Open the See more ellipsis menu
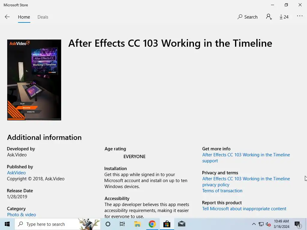307x230 pixels. [300, 16]
